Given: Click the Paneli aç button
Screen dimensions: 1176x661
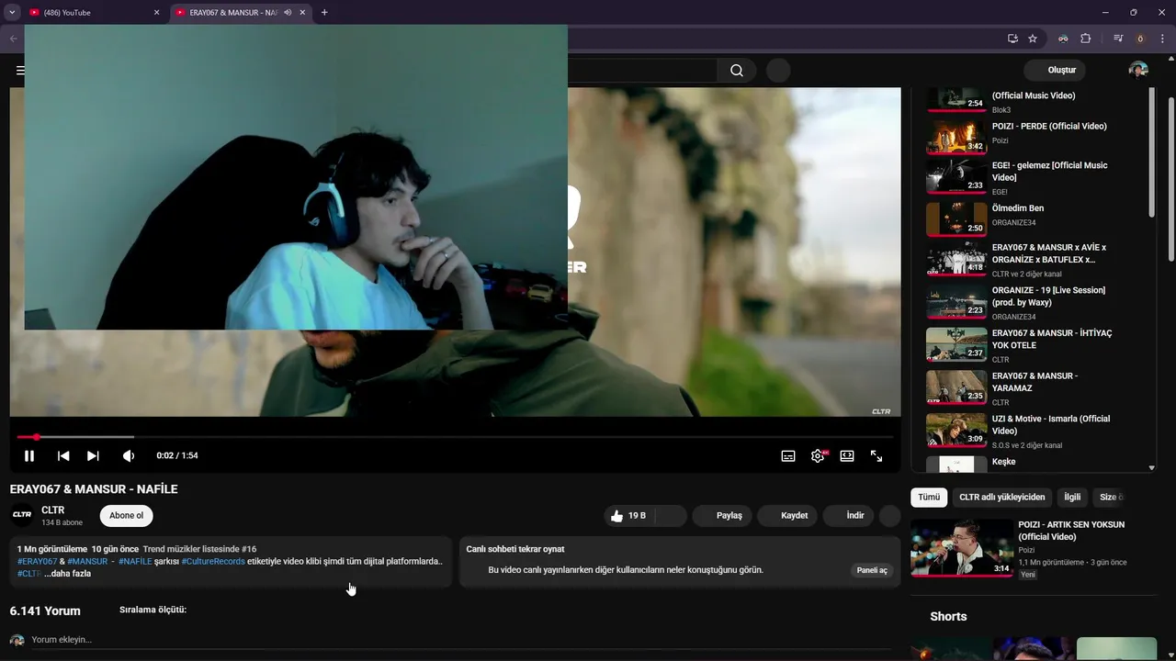Looking at the screenshot, I should point(872,570).
